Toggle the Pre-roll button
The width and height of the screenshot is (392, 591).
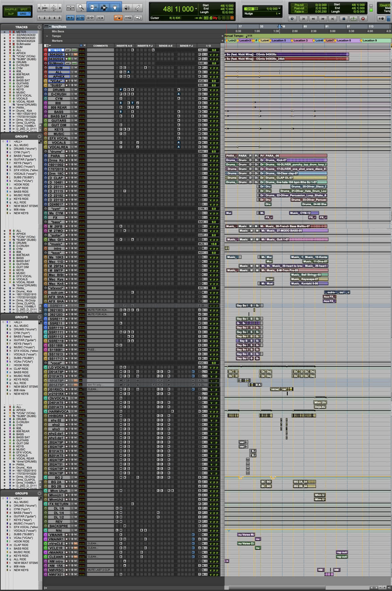[299, 5]
